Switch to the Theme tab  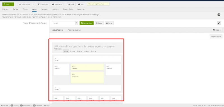coord(25,9)
